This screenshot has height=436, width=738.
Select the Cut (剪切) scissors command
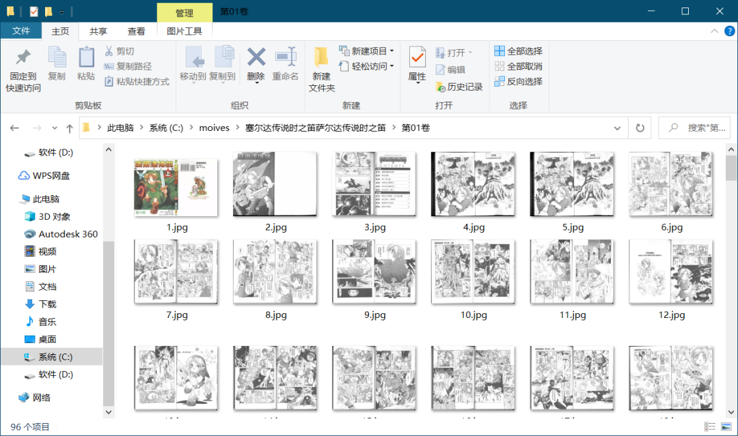pos(120,50)
